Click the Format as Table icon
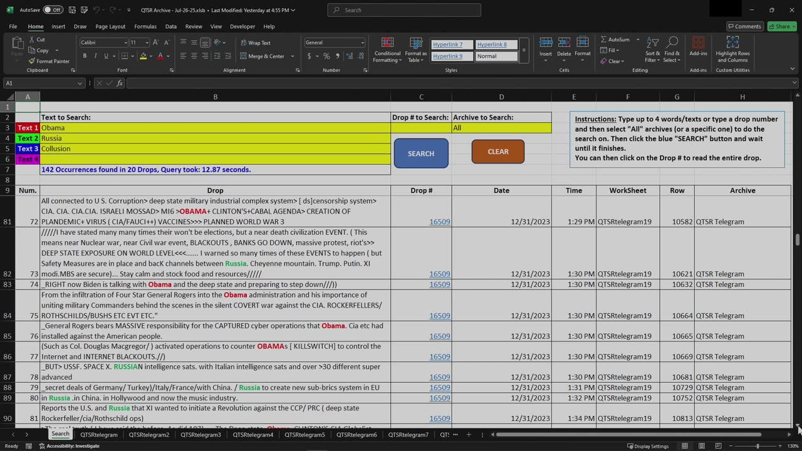 tap(415, 49)
